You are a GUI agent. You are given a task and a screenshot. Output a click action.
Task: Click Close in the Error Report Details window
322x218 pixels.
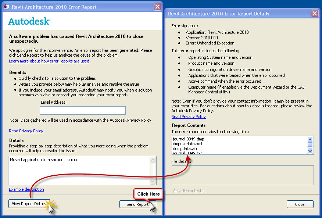[x=300, y=204]
